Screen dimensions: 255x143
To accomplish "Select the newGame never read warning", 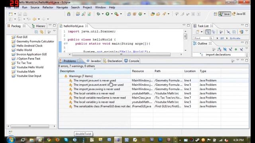I will pyautogui.click(x=100, y=98).
